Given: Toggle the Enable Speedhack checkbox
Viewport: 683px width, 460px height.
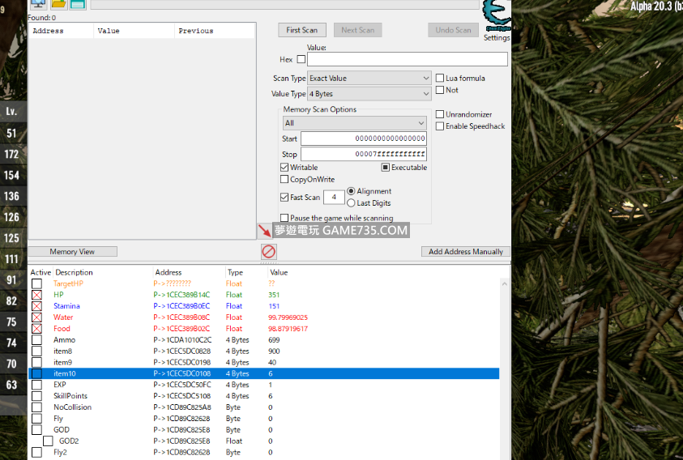Looking at the screenshot, I should (440, 126).
